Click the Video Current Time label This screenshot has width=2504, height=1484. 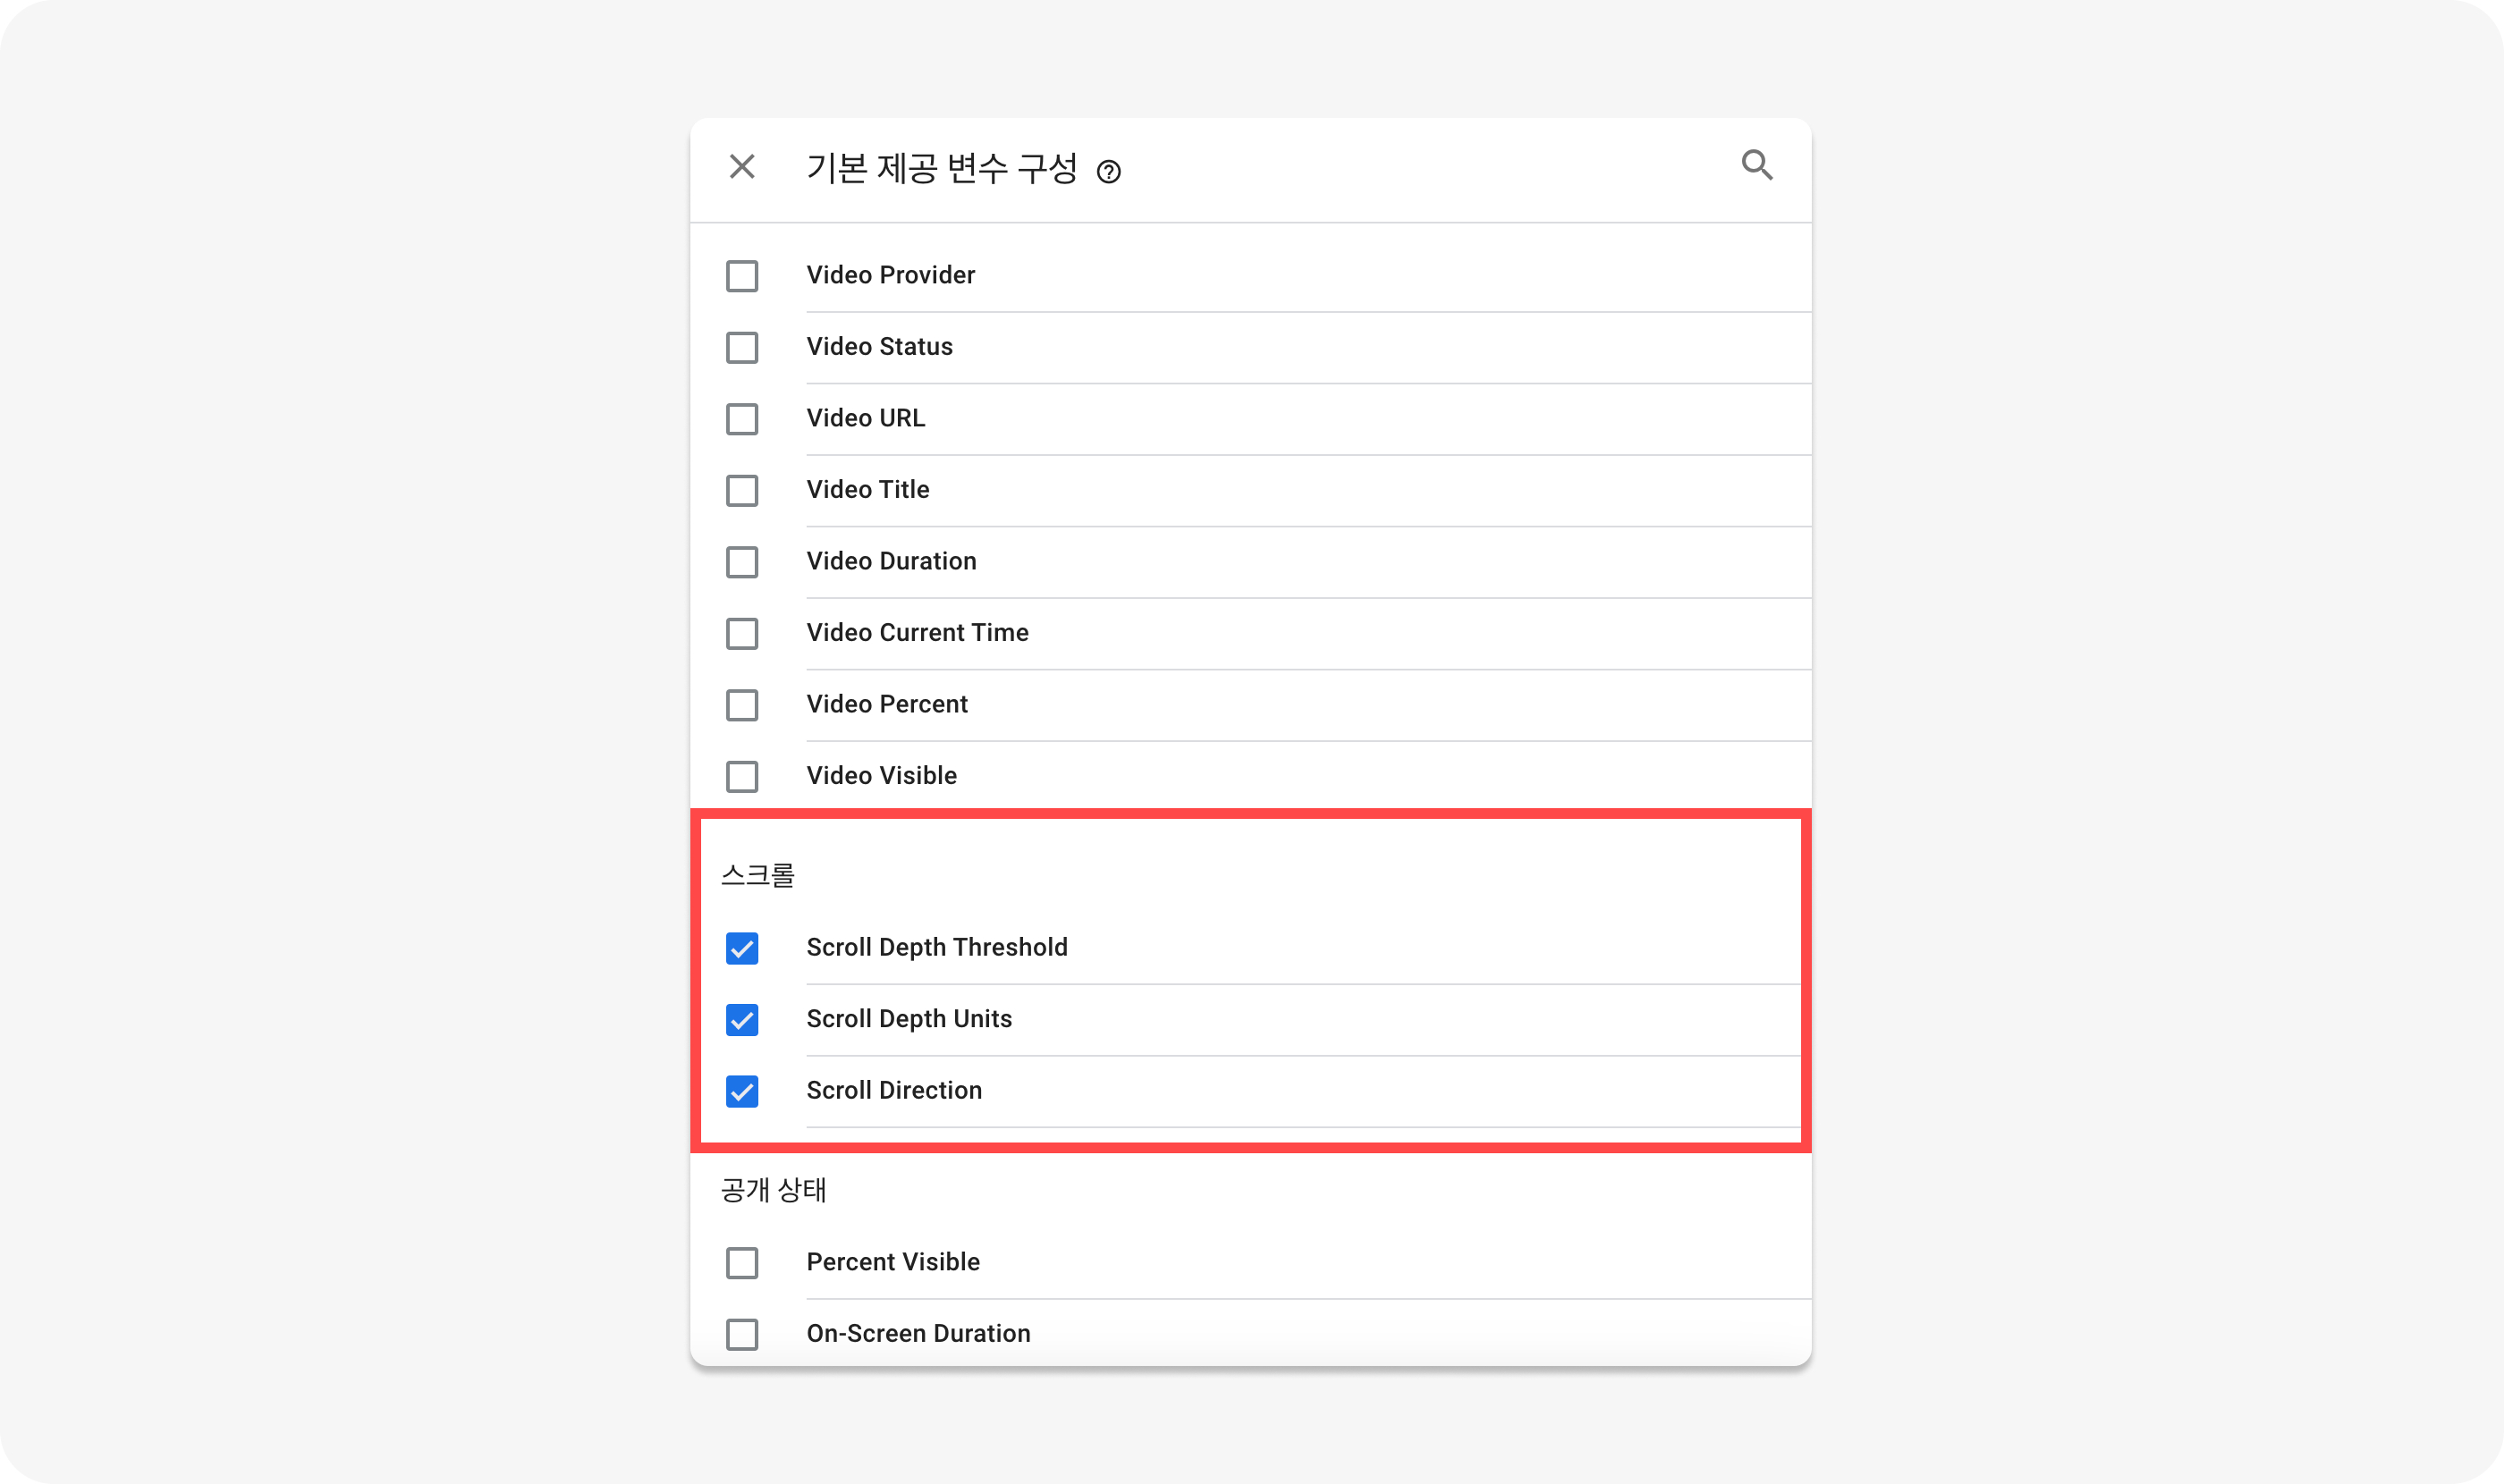(x=918, y=632)
